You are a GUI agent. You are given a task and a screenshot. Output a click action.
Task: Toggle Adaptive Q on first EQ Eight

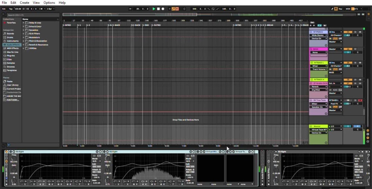point(96,172)
